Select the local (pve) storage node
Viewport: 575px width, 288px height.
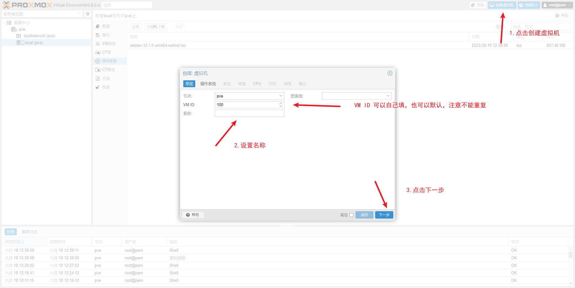(x=34, y=43)
